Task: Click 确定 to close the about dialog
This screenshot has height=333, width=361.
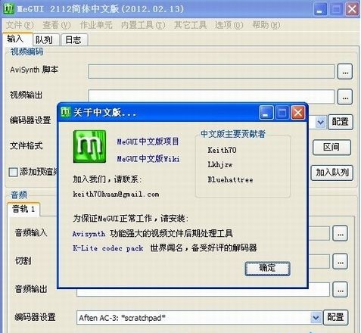Action: [267, 269]
